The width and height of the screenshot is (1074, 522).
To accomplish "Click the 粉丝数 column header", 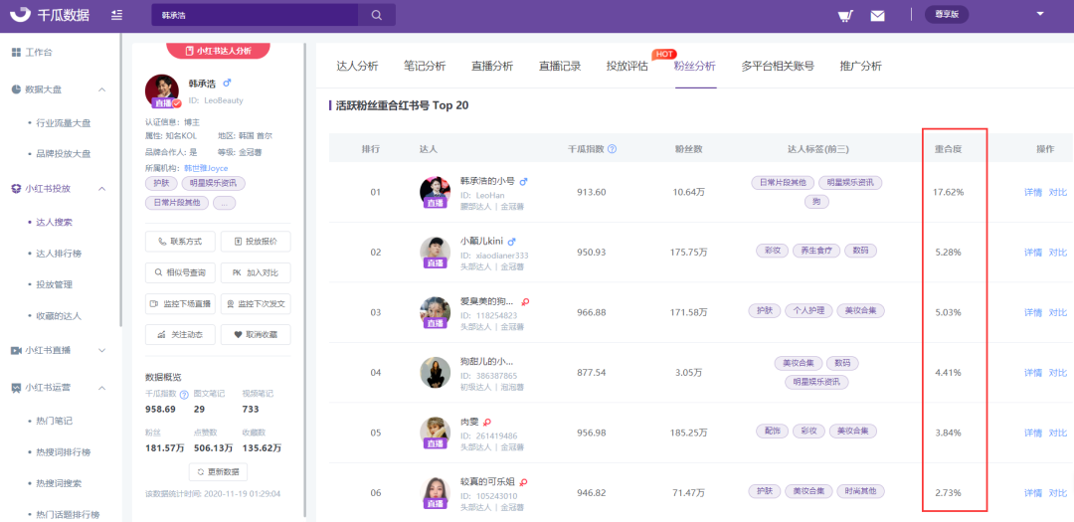I will [690, 149].
